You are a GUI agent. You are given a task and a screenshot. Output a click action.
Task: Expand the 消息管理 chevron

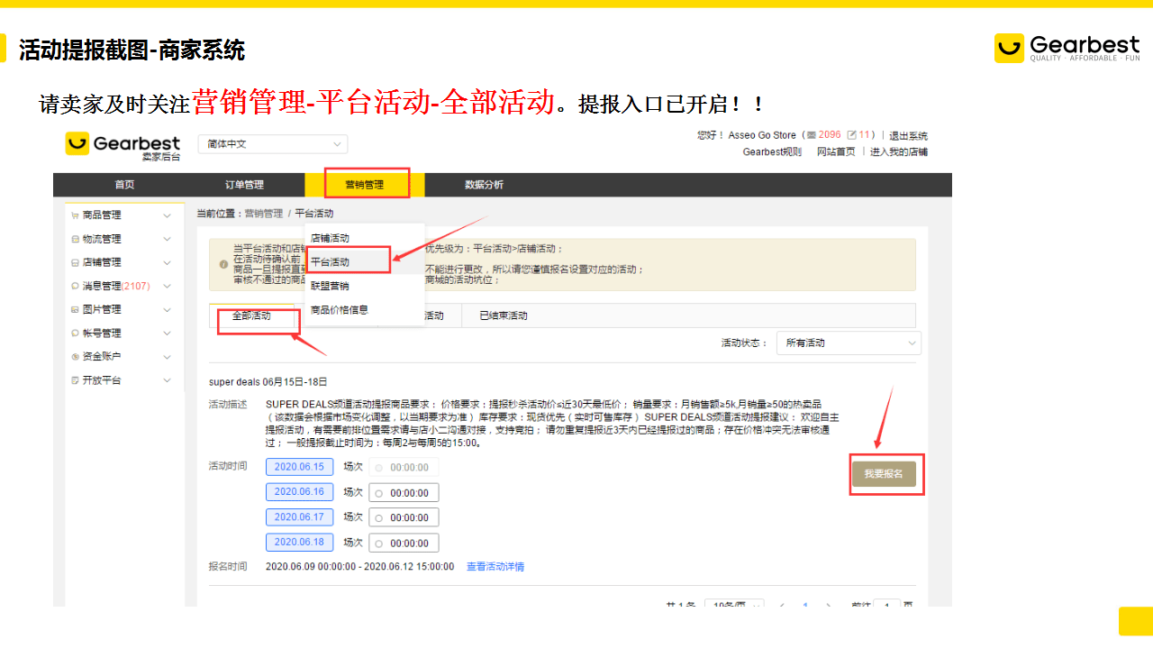click(x=167, y=286)
